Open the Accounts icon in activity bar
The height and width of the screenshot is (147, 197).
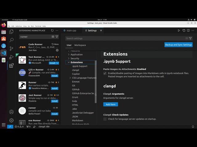click(11, 112)
